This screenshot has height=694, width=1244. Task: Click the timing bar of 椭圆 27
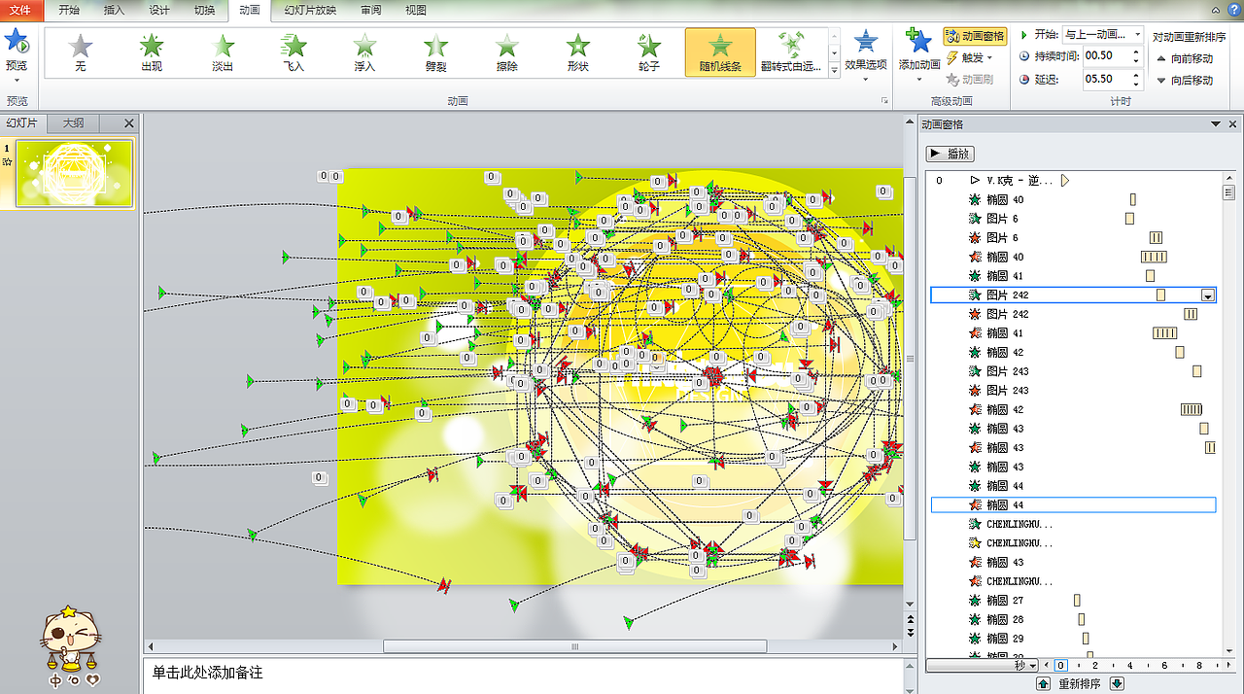[x=1077, y=601]
